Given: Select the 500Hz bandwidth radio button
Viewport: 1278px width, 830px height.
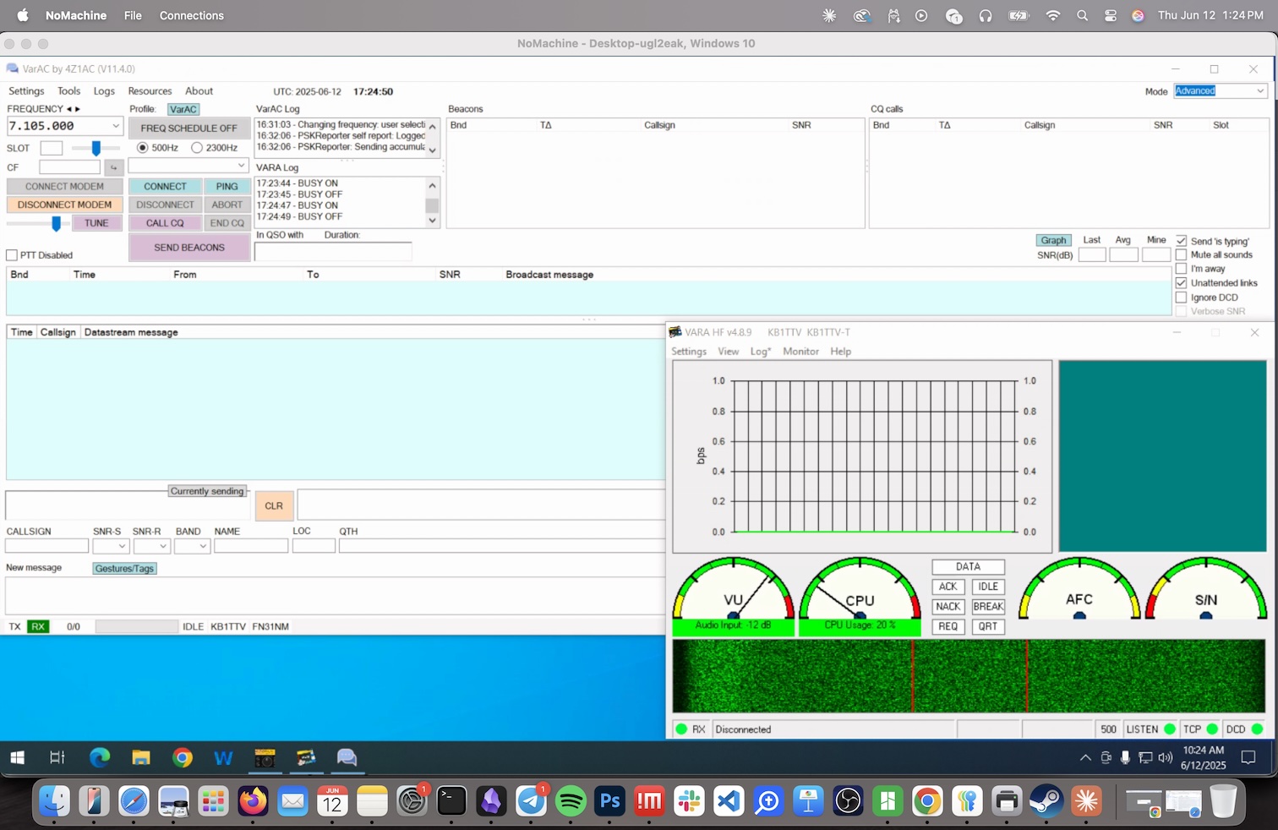Looking at the screenshot, I should click(x=143, y=148).
